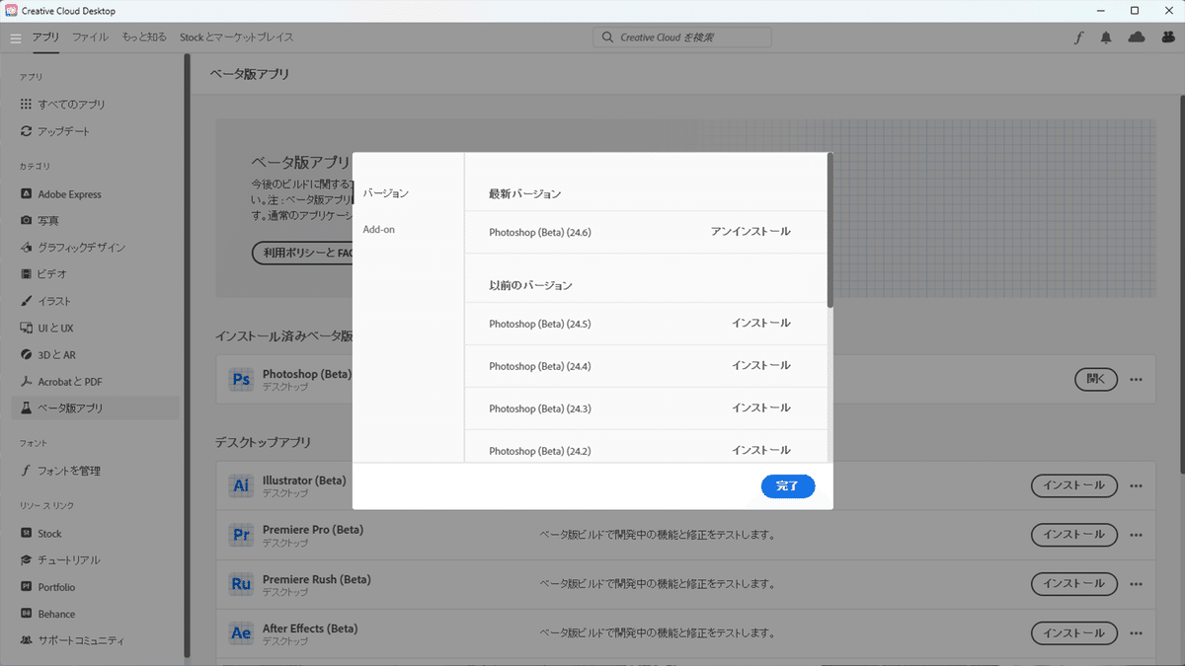
Task: Install Premiere Pro (Beta)
Action: pyautogui.click(x=1074, y=535)
